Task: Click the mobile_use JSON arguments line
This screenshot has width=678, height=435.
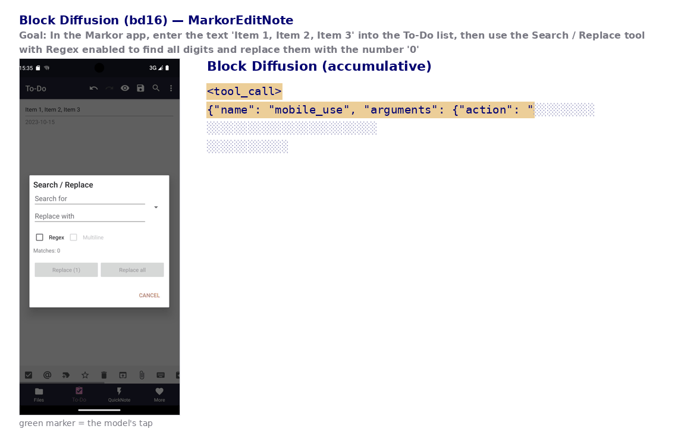Action: 371,110
